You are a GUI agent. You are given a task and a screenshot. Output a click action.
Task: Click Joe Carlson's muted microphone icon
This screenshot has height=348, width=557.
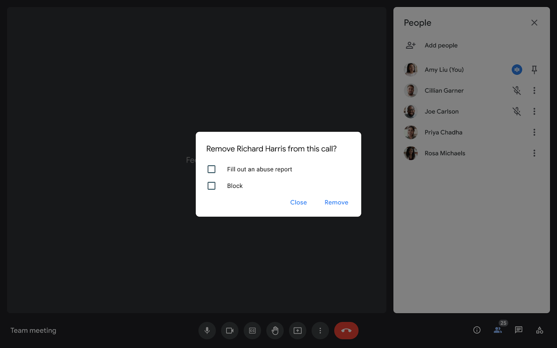click(517, 111)
